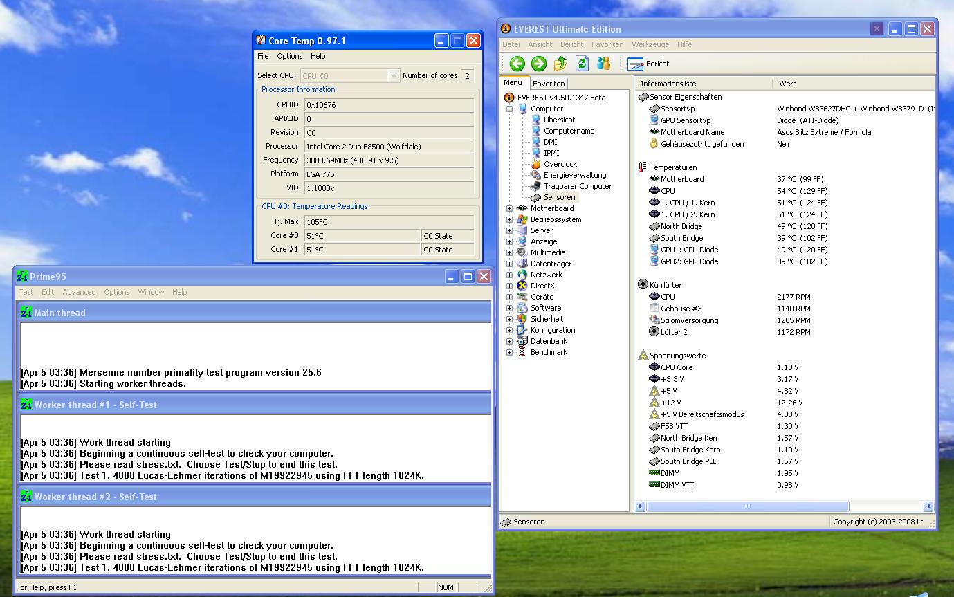This screenshot has height=597, width=954.
Task: Expand the Betriebssystem tree node
Action: pyautogui.click(x=510, y=219)
